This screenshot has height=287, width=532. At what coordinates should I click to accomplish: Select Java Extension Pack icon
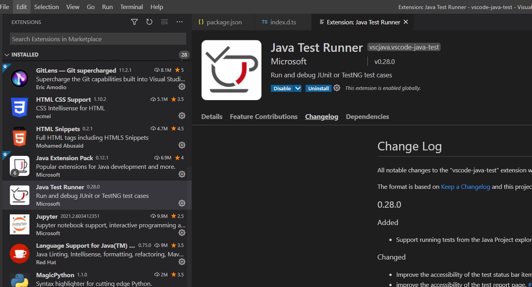[x=20, y=166]
